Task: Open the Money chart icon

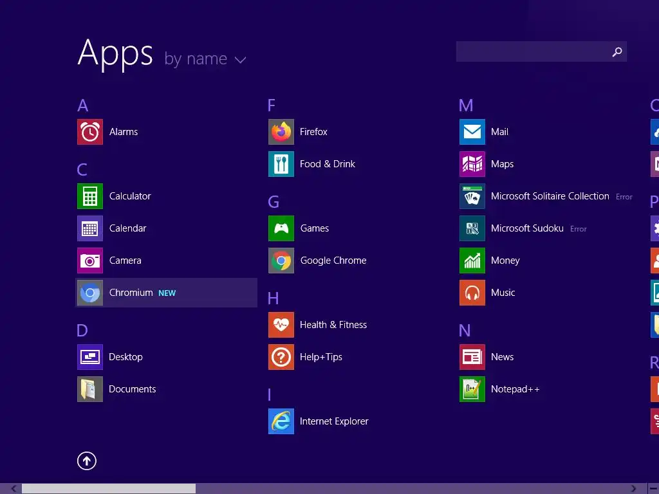Action: point(472,261)
